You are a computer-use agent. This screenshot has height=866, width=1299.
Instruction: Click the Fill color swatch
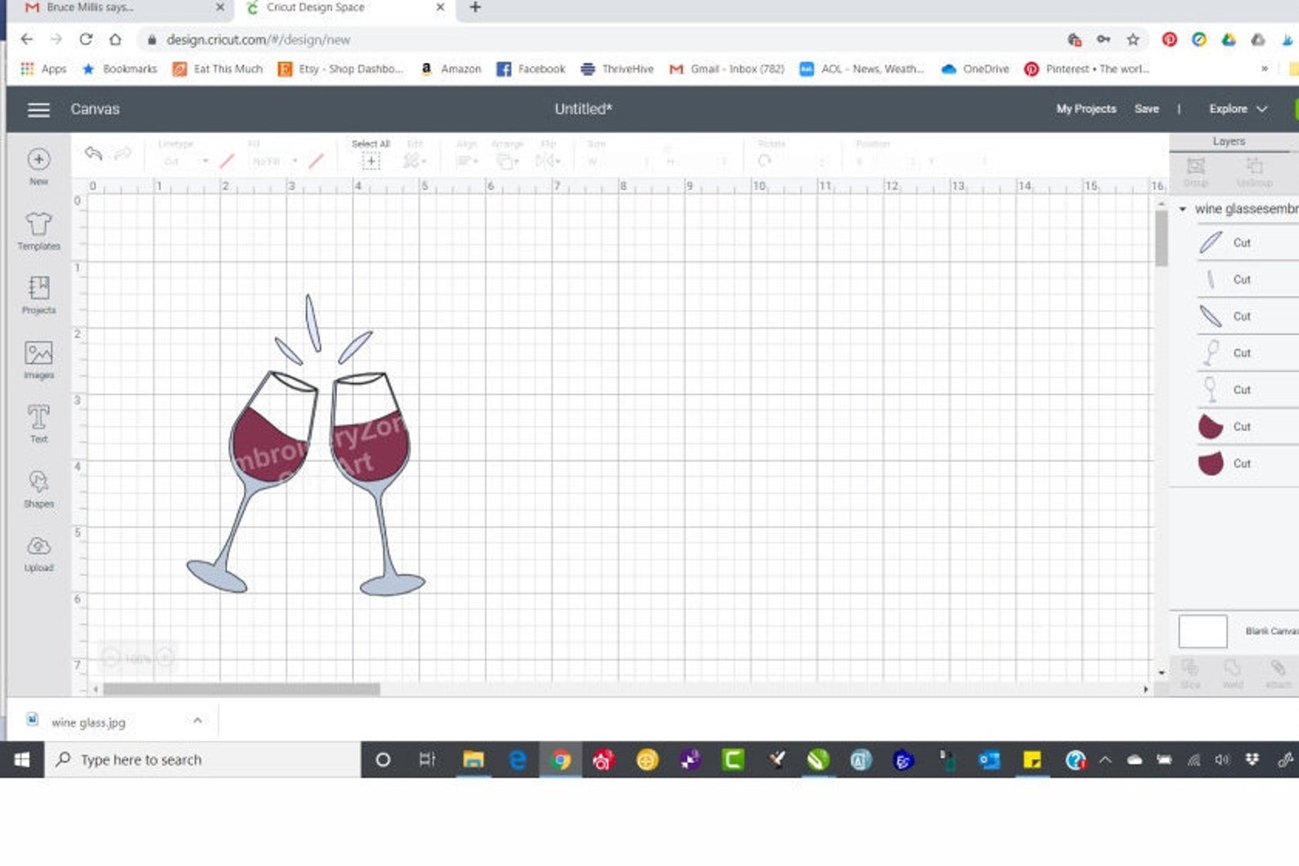(x=317, y=161)
